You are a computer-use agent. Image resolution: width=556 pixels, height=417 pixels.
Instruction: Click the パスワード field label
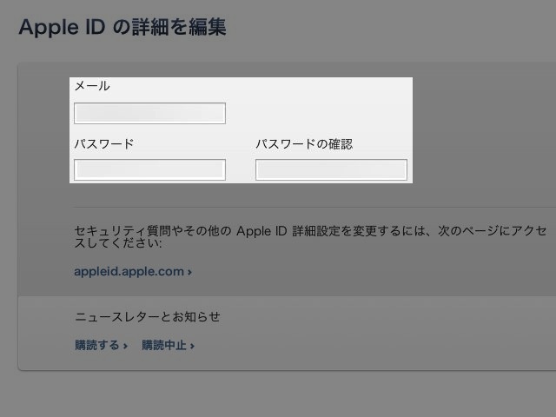(x=104, y=144)
